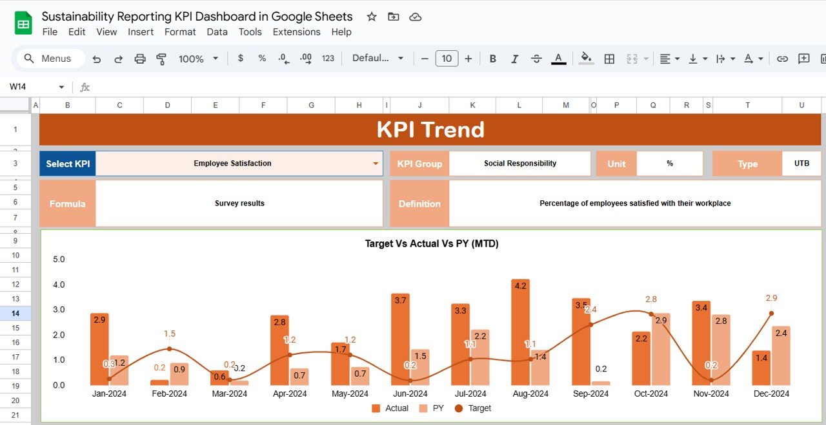Open the zoom 100% dropdown

click(x=198, y=59)
